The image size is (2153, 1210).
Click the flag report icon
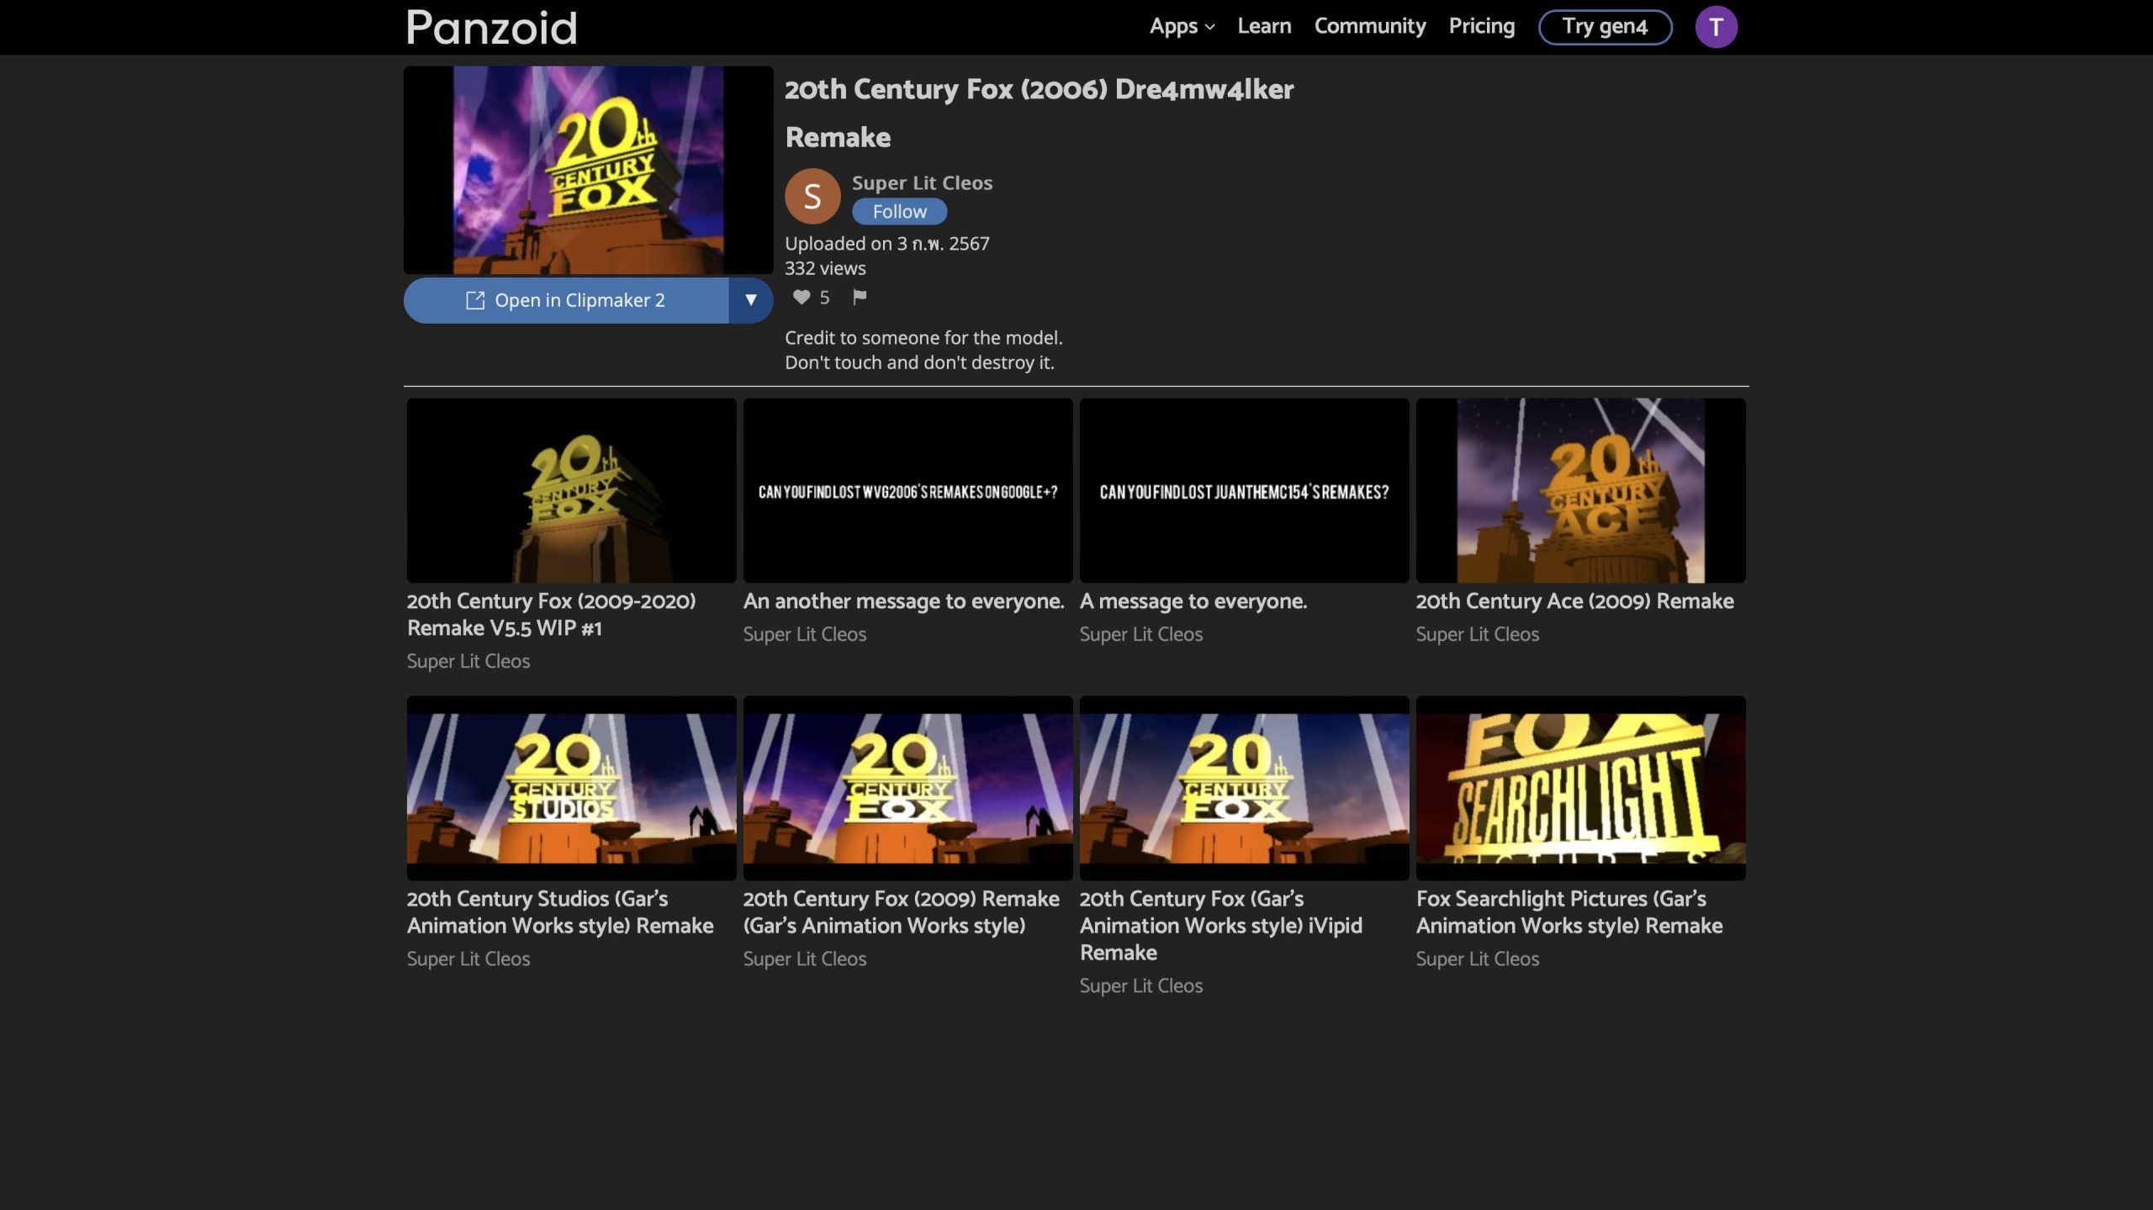pos(859,297)
